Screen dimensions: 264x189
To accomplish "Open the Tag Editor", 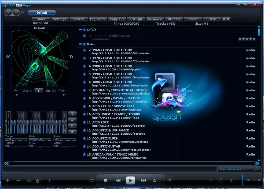I will click(x=98, y=19).
